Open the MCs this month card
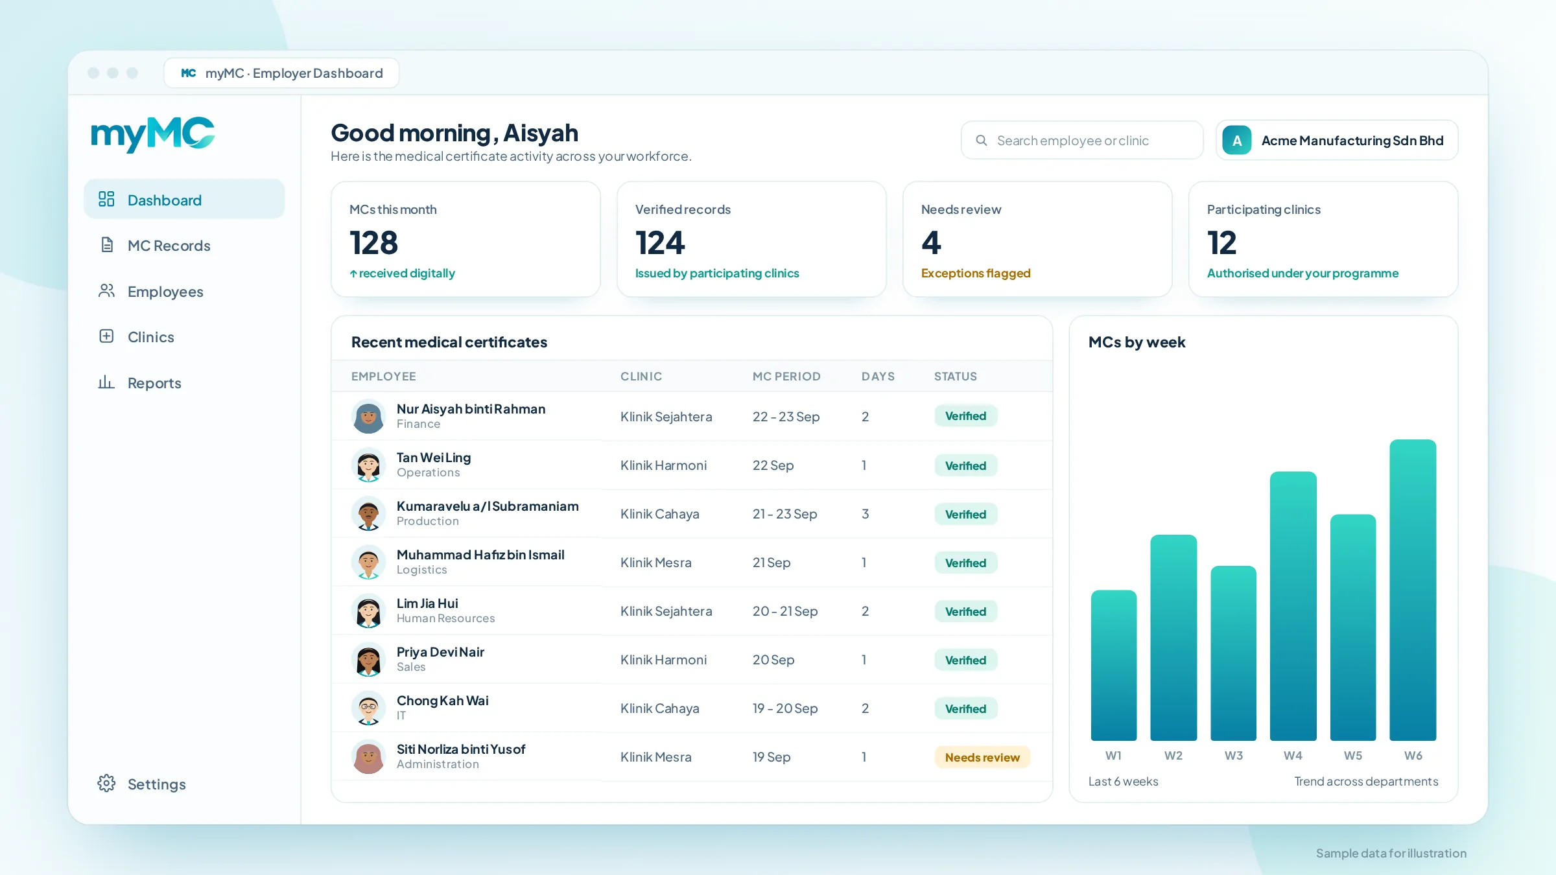 coord(466,239)
